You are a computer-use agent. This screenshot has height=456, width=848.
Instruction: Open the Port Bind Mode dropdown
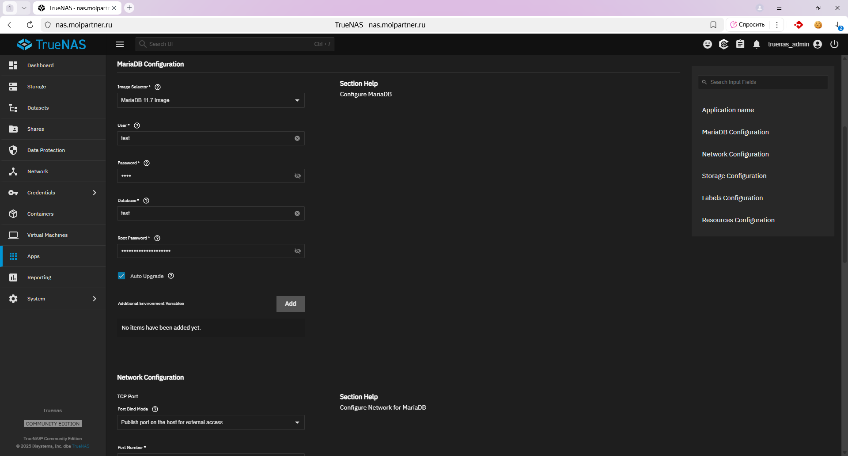coord(211,422)
